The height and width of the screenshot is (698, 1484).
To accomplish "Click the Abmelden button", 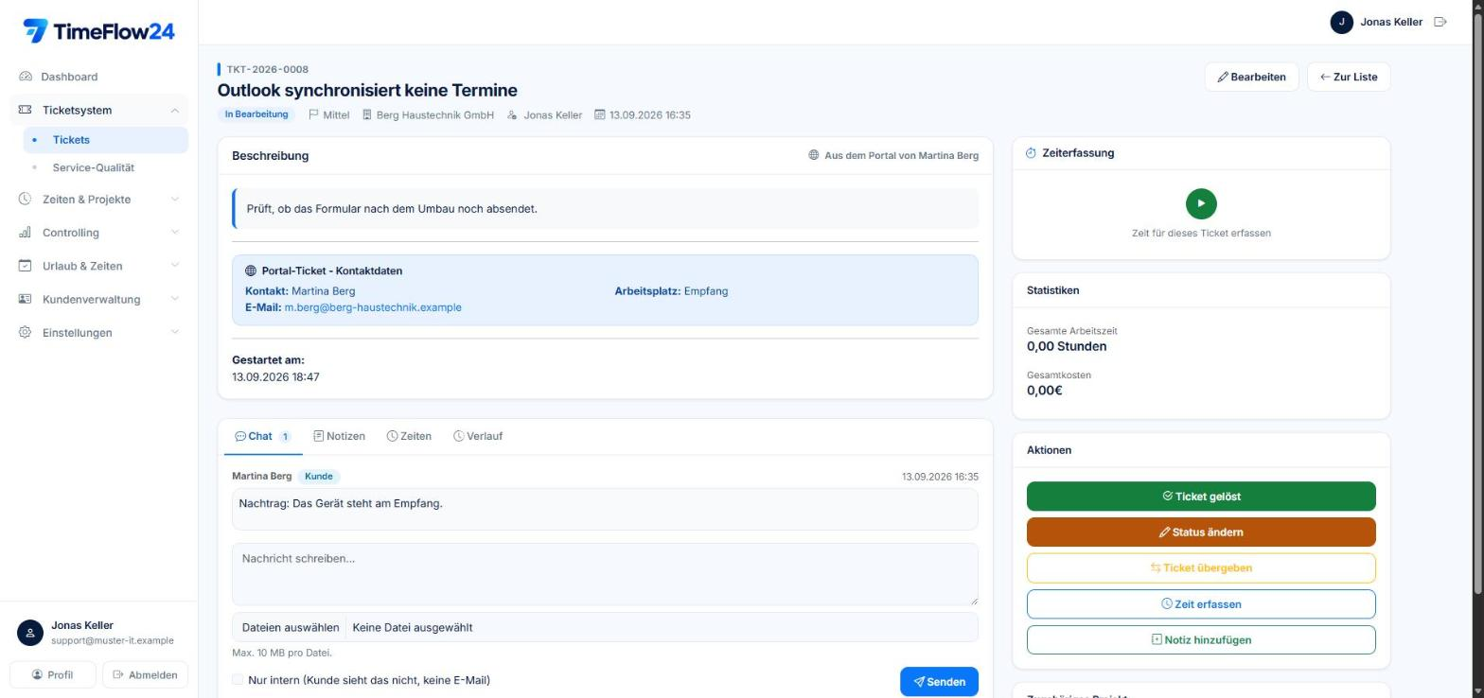I will (x=145, y=674).
